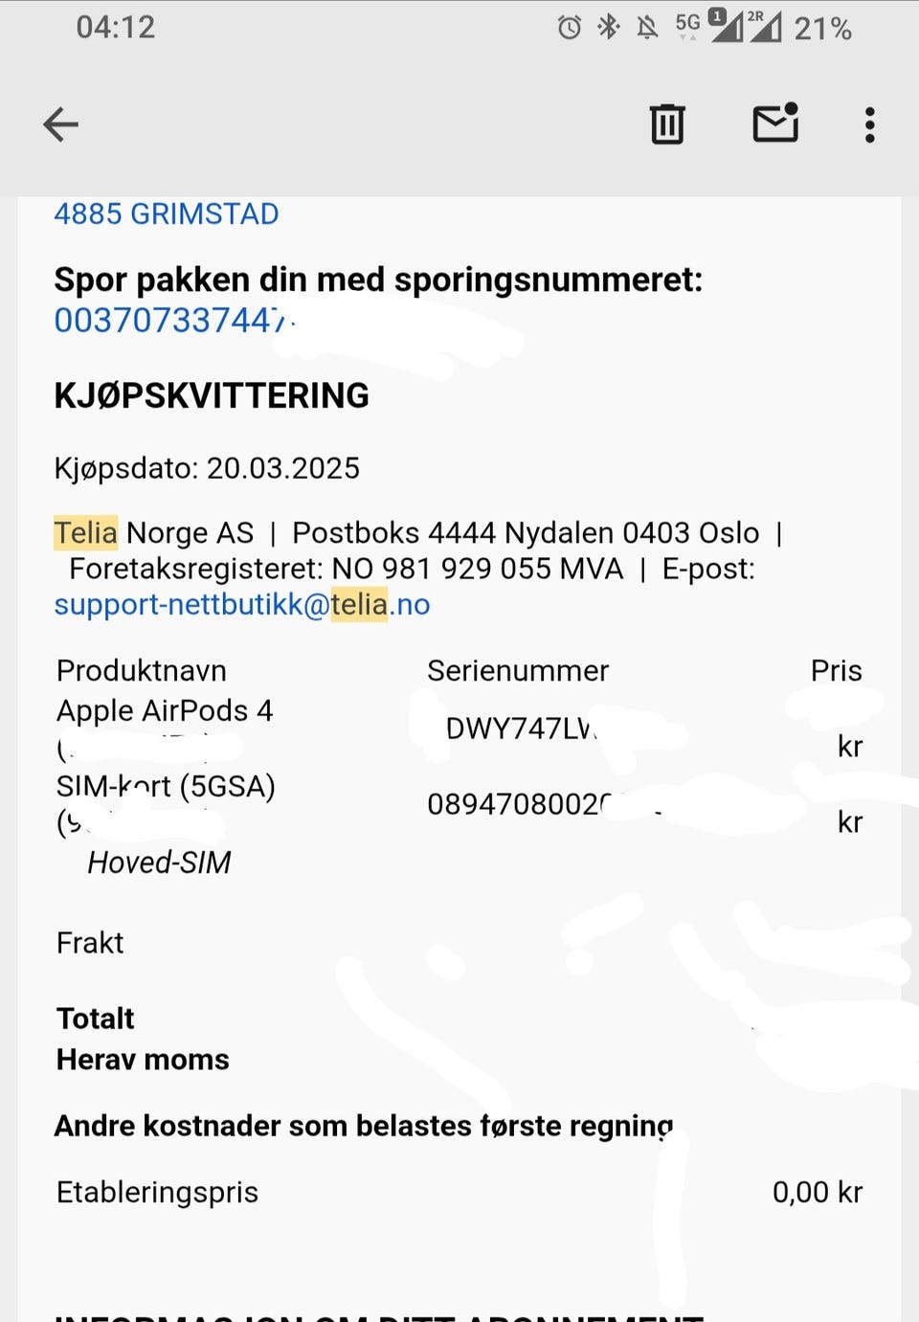Tap the KJØPSKVITTERING heading
The height and width of the screenshot is (1322, 919).
[x=212, y=395]
